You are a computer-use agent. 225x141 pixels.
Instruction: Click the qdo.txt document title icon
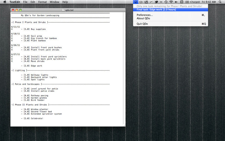pos(64,10)
